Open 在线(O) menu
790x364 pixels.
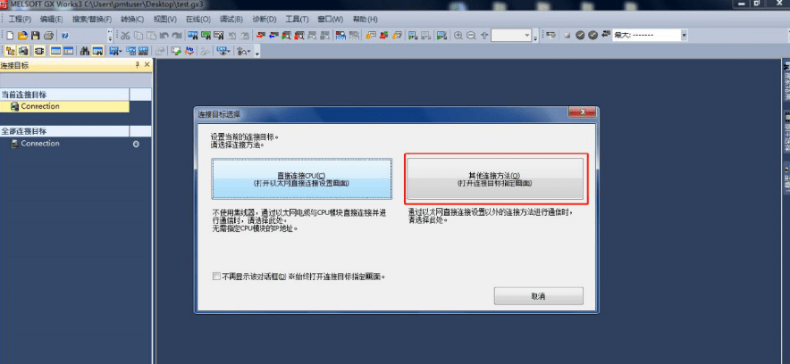point(198,19)
